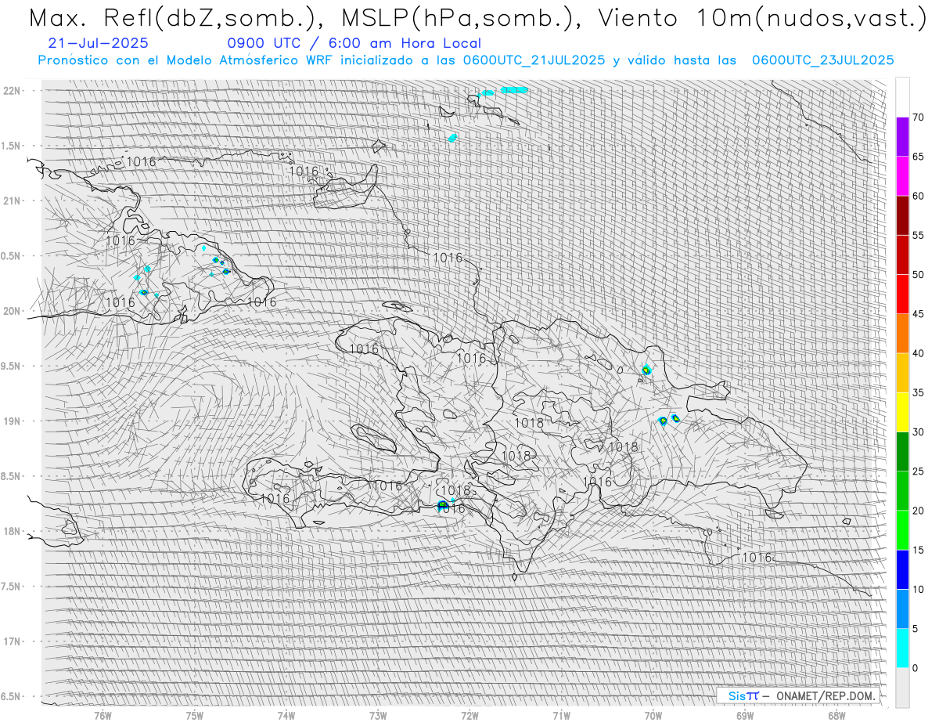Click the 21N latitude axis label

point(13,200)
